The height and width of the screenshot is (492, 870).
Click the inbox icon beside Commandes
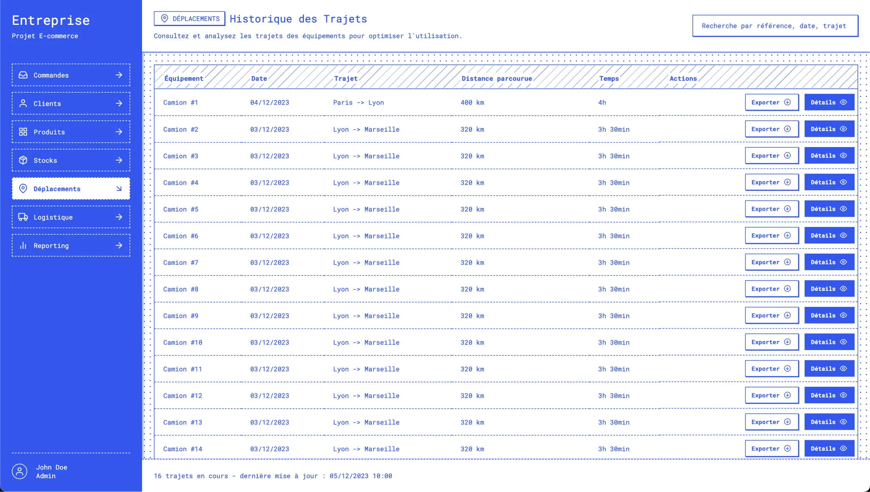(x=23, y=75)
